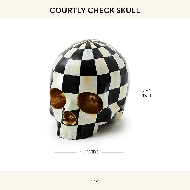Click the vertical height measurement line
Screen dimensions: 190x190
[x=146, y=93]
